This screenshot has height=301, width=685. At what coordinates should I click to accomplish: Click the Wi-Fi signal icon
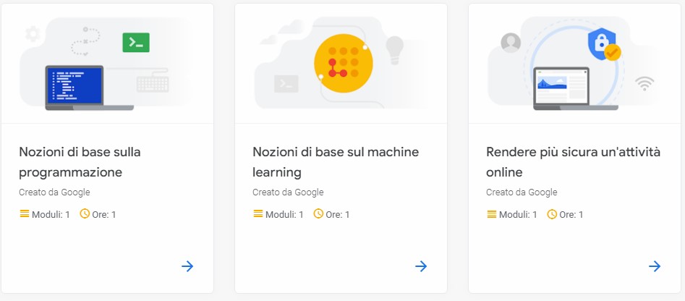(x=644, y=83)
